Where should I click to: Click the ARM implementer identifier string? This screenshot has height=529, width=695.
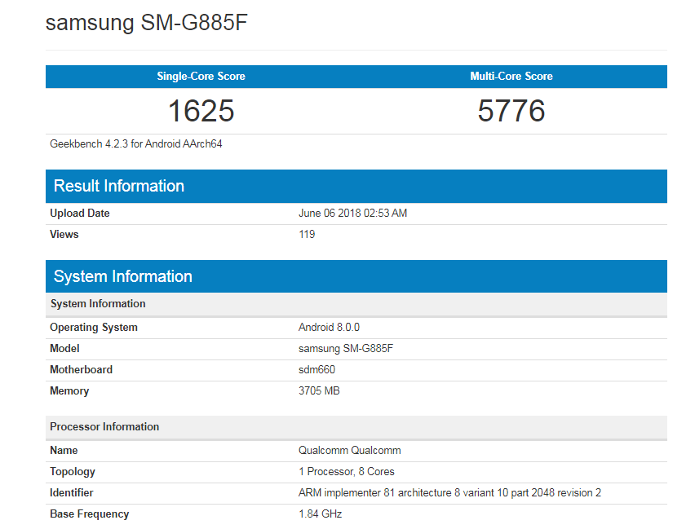pos(450,493)
